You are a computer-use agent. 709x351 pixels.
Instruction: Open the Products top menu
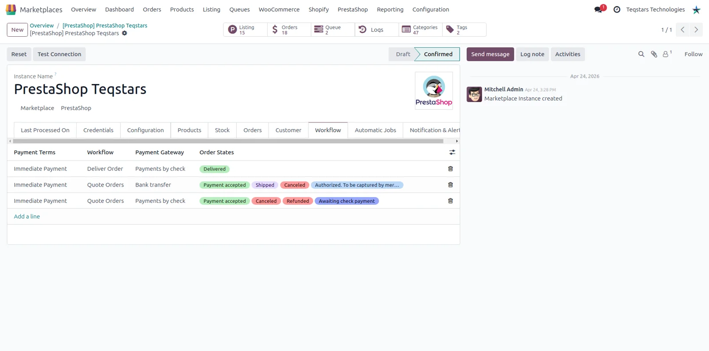(x=182, y=9)
